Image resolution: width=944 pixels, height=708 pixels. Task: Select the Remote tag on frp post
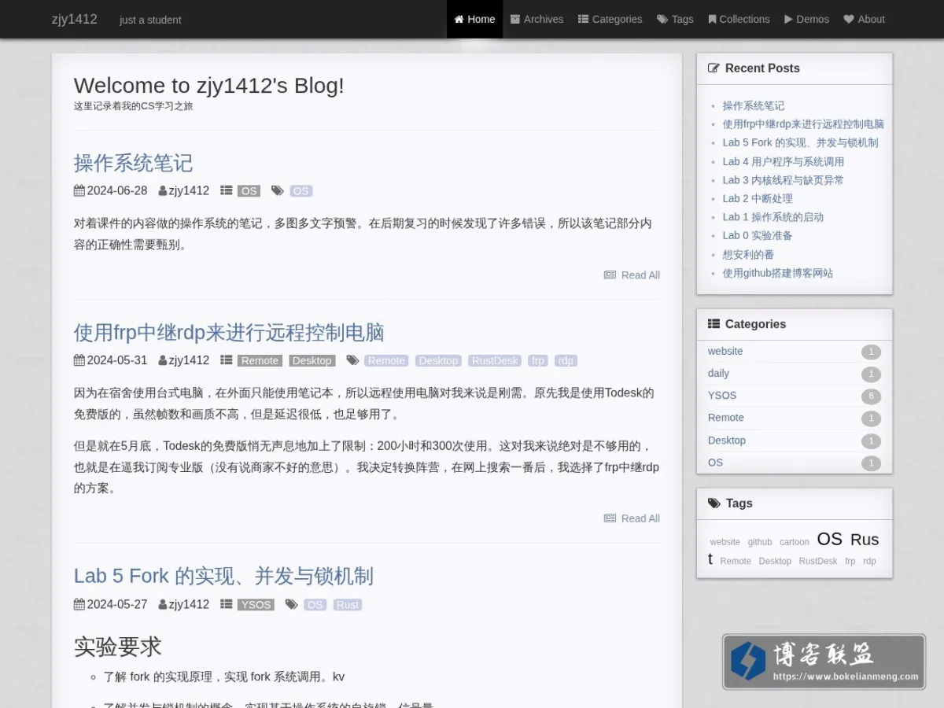(x=385, y=361)
